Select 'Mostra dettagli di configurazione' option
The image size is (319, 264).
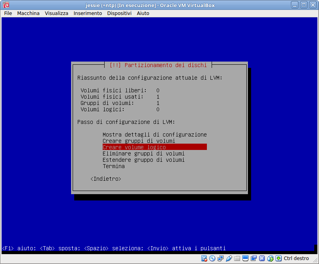click(155, 135)
